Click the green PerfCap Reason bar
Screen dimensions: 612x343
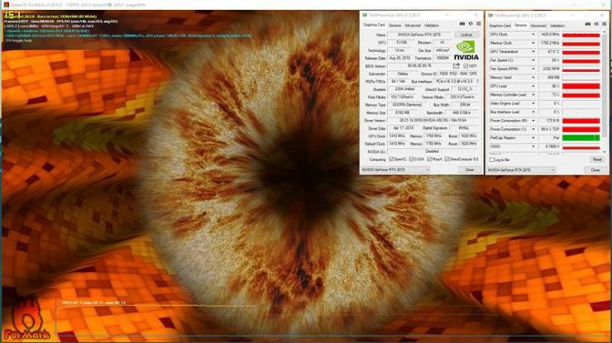[581, 138]
